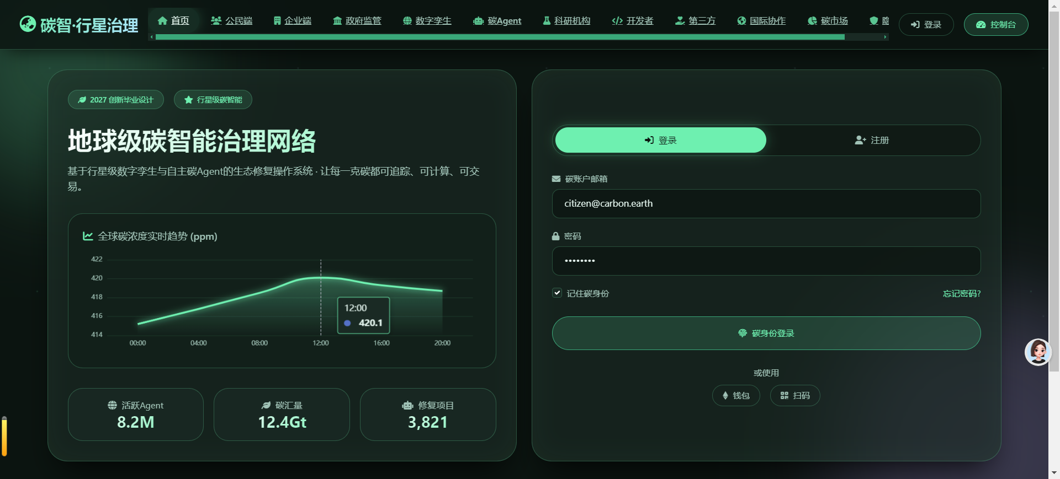
Task: Click the 碳汇量 12.4Gt stat card
Action: (x=282, y=414)
